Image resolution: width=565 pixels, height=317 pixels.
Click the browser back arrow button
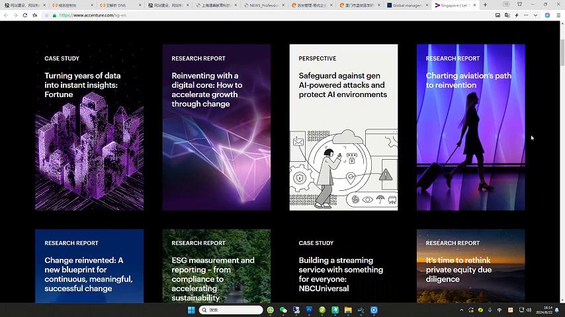(x=6, y=15)
